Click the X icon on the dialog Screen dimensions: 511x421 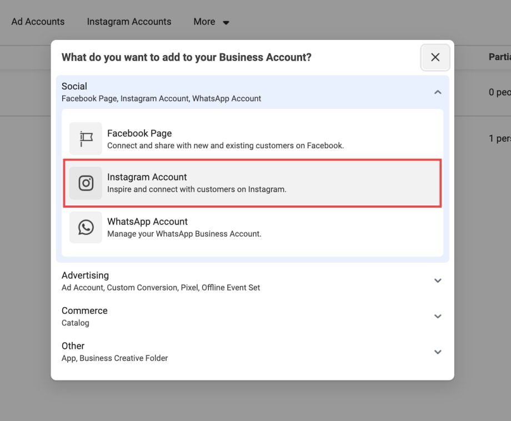coord(435,57)
